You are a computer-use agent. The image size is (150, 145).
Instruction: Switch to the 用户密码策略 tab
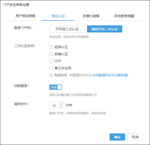25,16
